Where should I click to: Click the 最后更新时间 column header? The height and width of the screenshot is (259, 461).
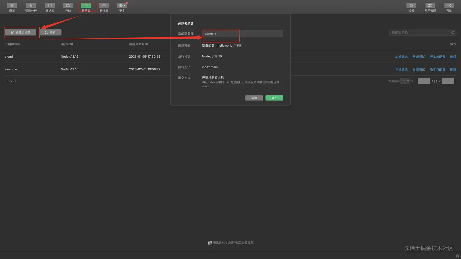(138, 44)
